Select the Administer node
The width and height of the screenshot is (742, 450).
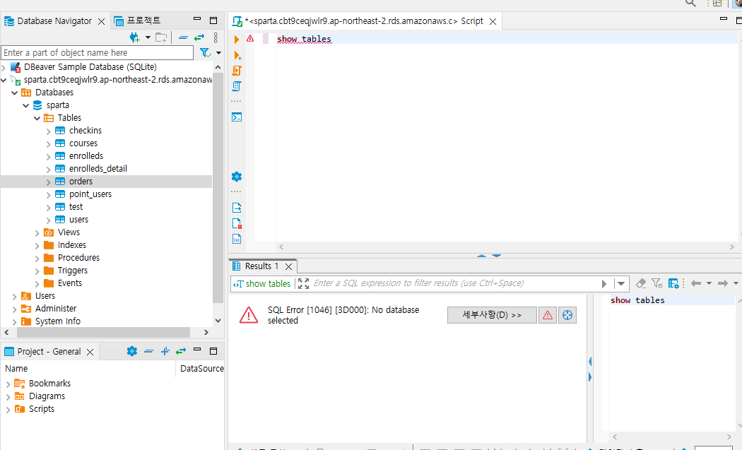tap(56, 309)
